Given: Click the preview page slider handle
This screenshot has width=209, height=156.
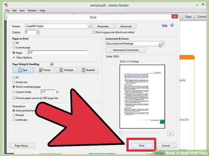Looking at the screenshot, I should coord(121,133).
